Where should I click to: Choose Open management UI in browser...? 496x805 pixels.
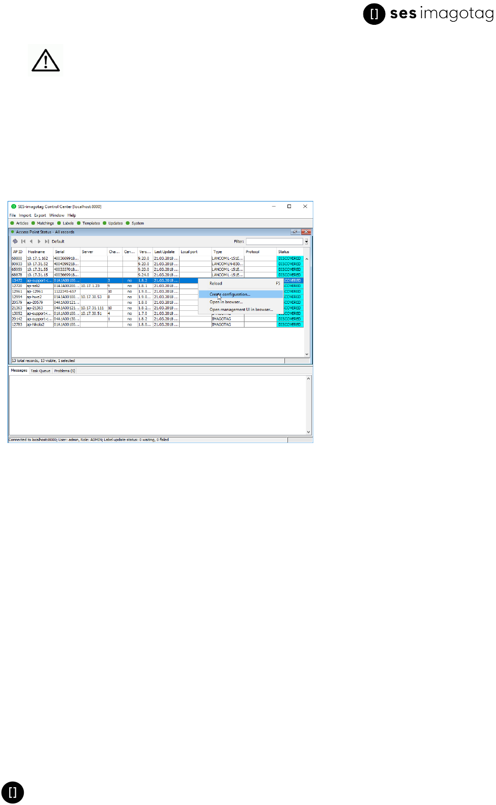click(240, 309)
